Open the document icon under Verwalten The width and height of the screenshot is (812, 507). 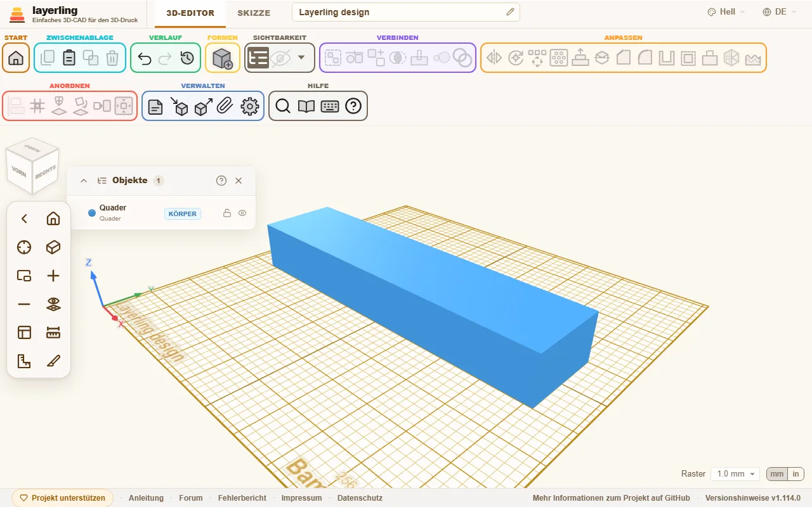(155, 106)
